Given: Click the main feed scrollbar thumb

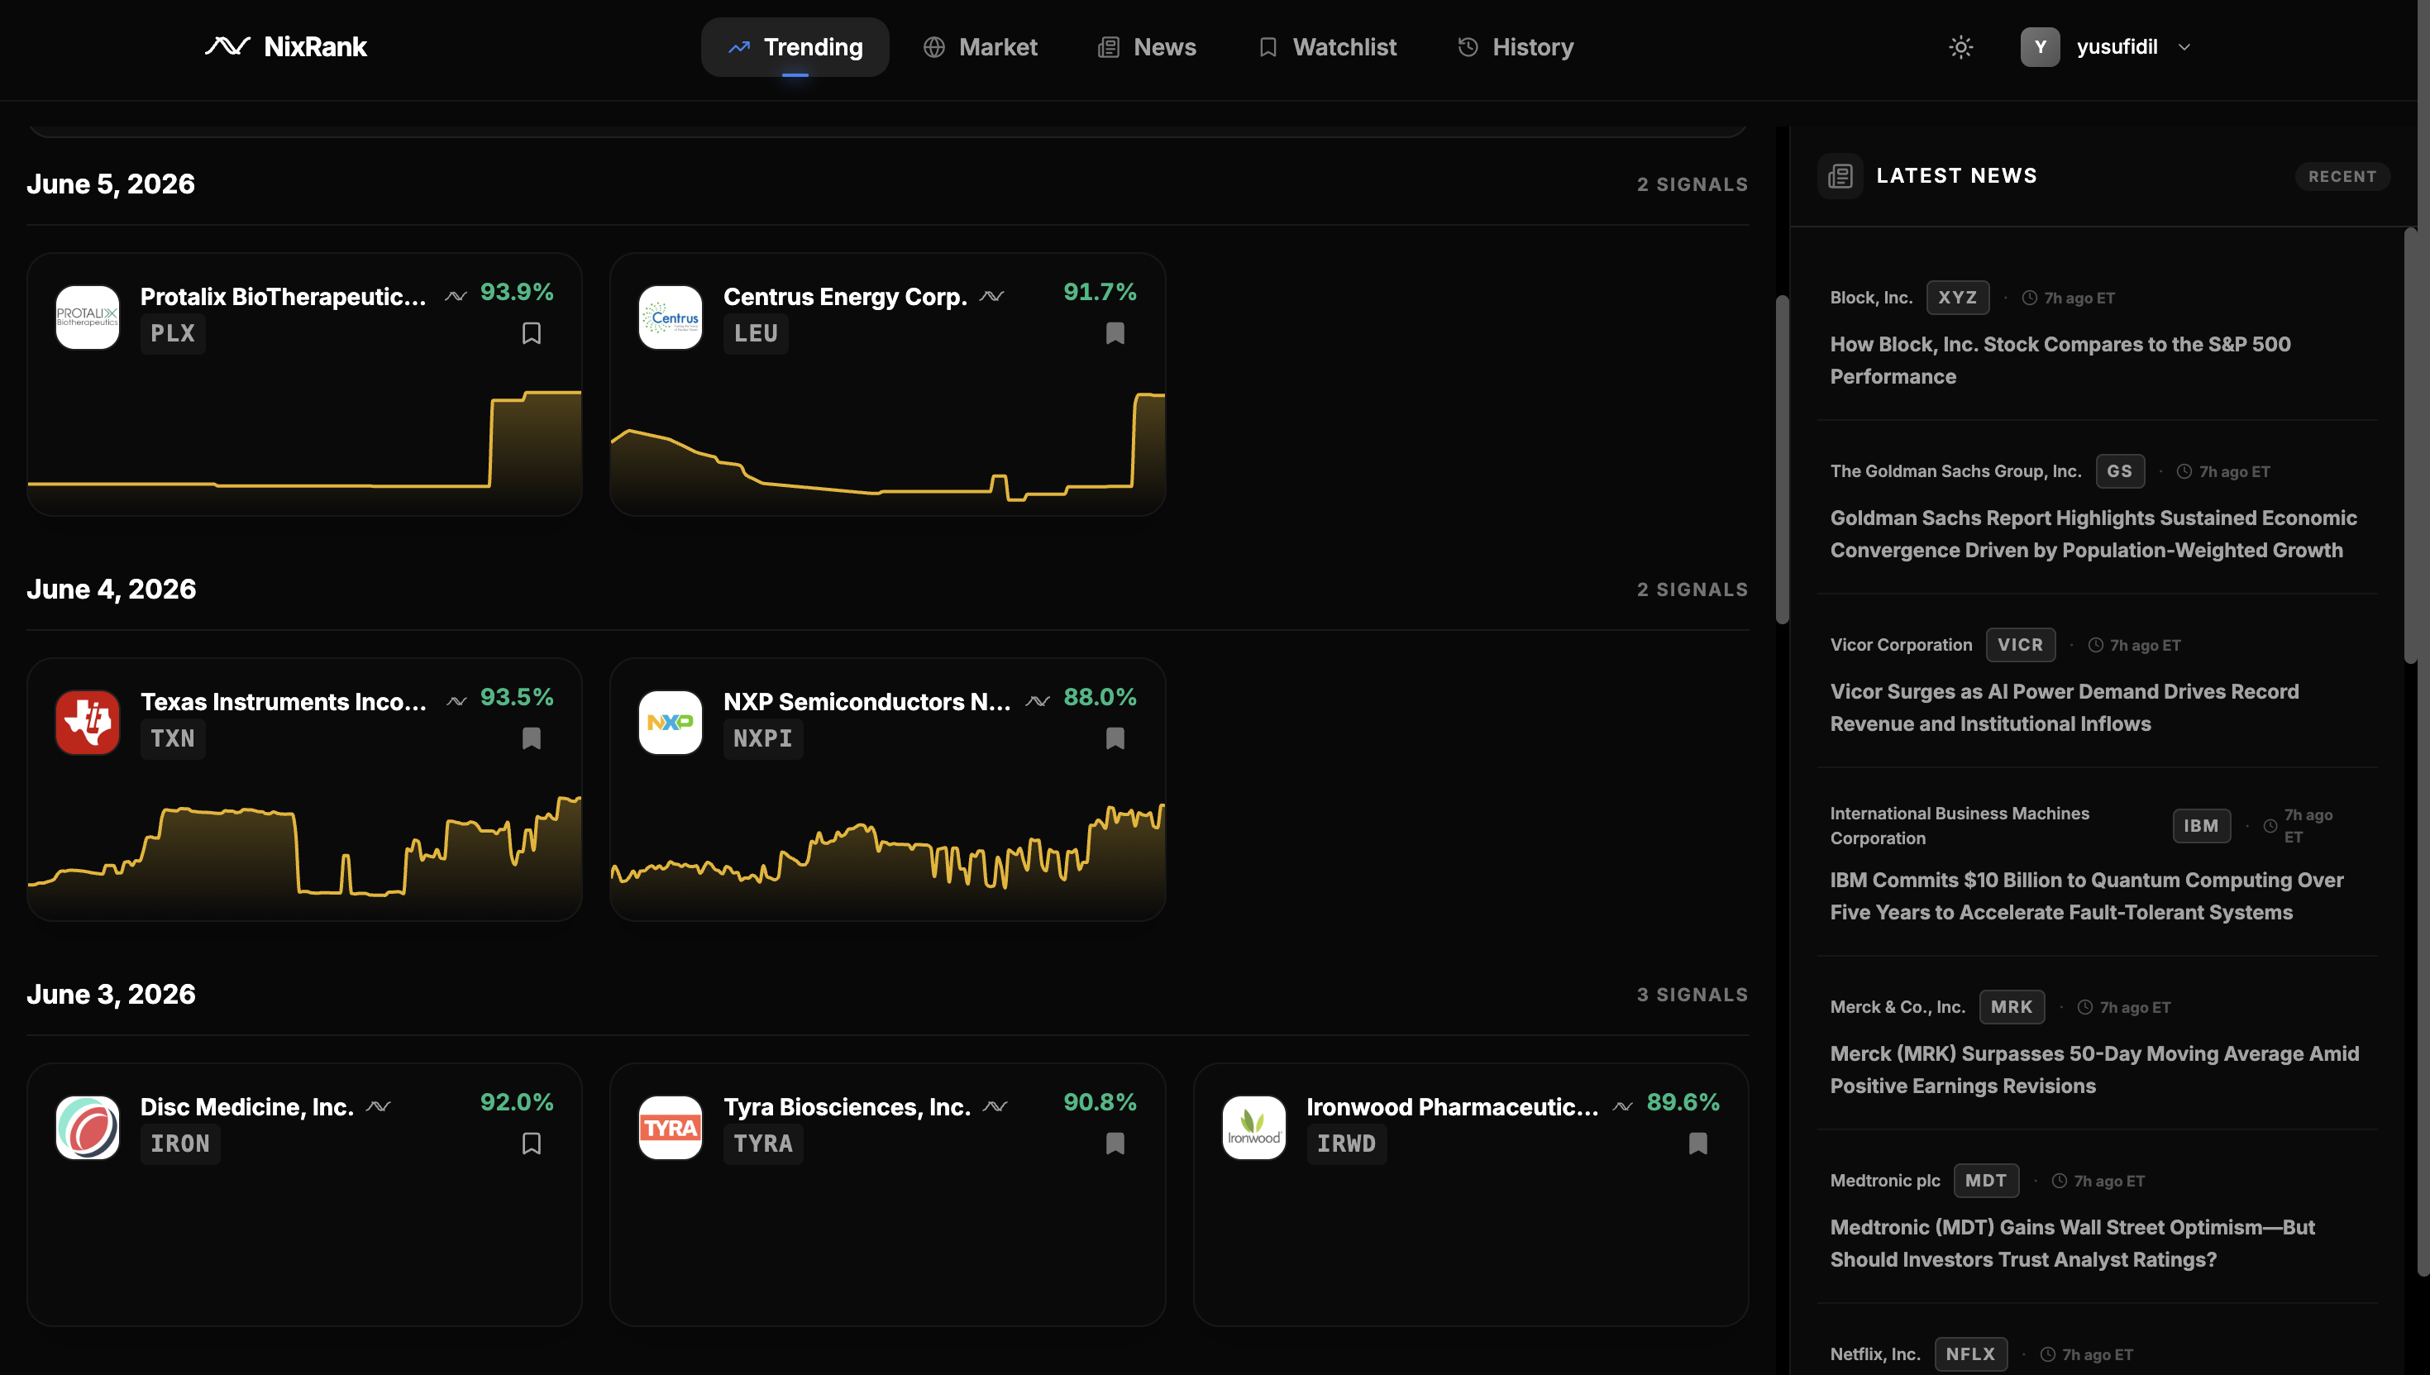Looking at the screenshot, I should [x=1783, y=460].
